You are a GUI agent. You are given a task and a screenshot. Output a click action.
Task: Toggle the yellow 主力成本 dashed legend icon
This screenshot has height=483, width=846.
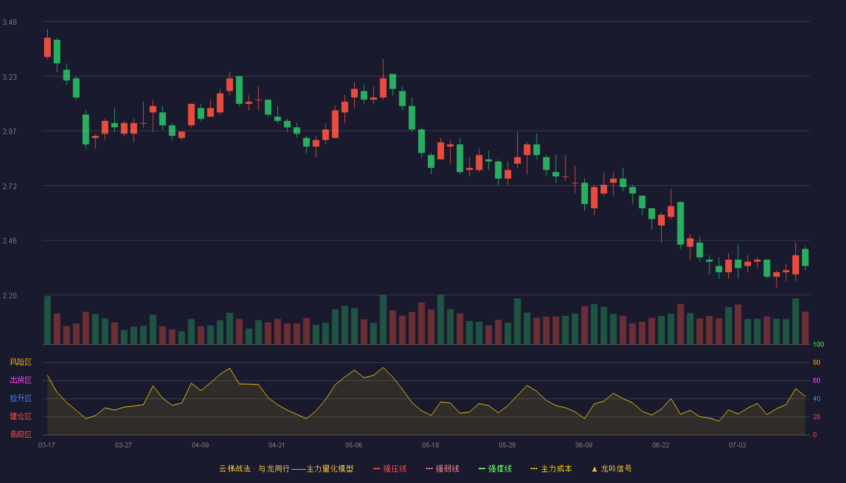coord(534,469)
